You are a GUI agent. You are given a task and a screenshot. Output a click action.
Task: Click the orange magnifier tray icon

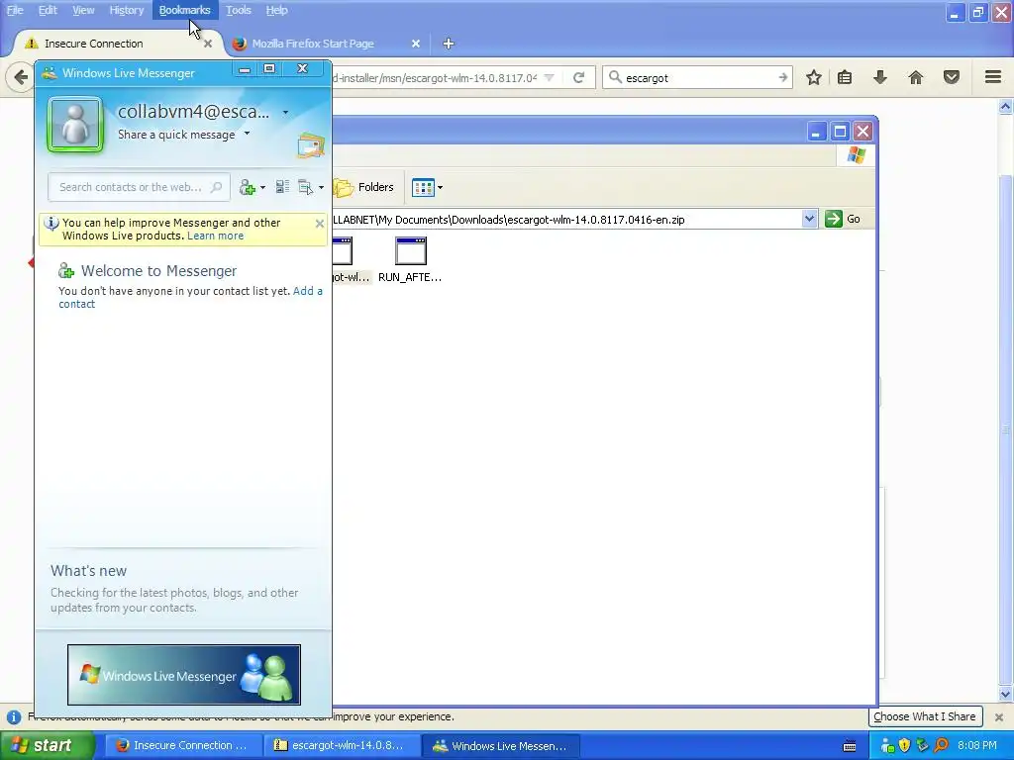click(x=941, y=746)
